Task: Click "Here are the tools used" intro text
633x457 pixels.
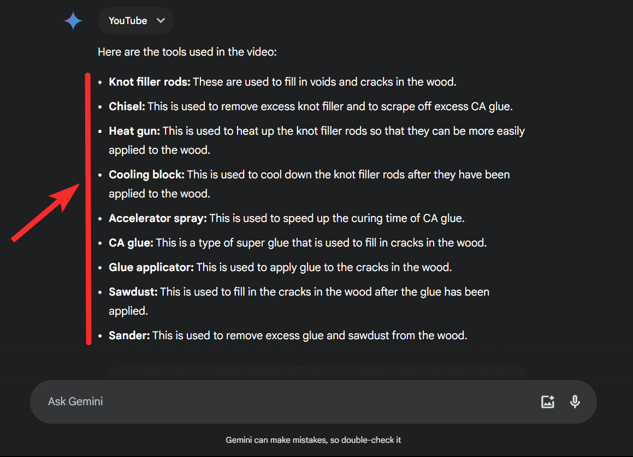Action: pos(187,52)
